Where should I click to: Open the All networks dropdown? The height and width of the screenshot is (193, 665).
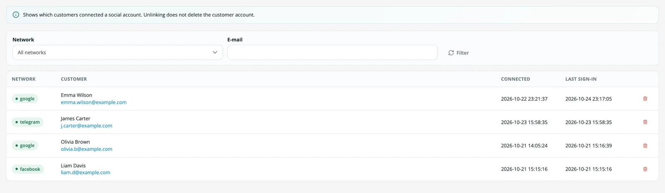click(x=118, y=53)
